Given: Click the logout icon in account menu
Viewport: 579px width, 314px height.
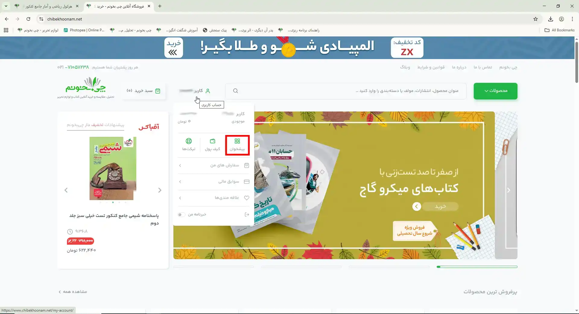Looking at the screenshot, I should [247, 215].
